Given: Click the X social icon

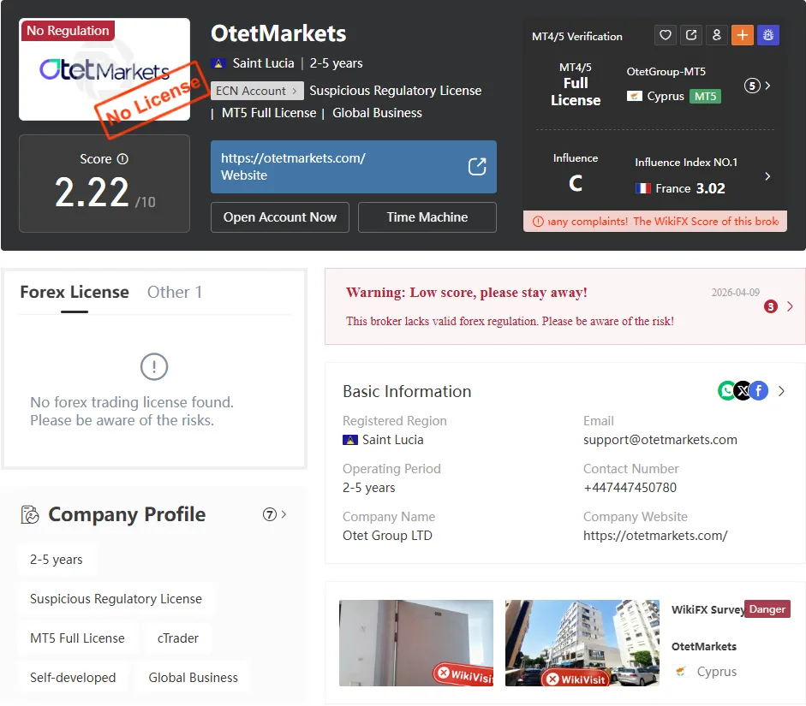Looking at the screenshot, I should tap(743, 391).
